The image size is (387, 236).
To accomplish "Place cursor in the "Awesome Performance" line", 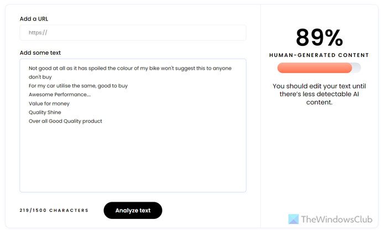I will click(60, 95).
